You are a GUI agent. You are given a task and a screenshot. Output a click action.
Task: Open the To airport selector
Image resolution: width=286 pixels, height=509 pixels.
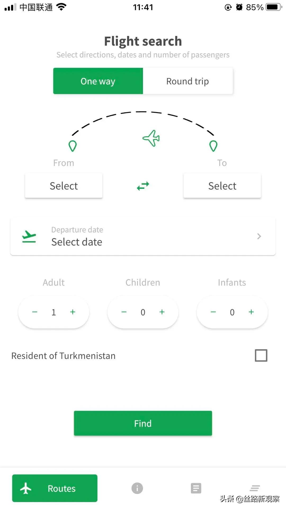(x=222, y=186)
